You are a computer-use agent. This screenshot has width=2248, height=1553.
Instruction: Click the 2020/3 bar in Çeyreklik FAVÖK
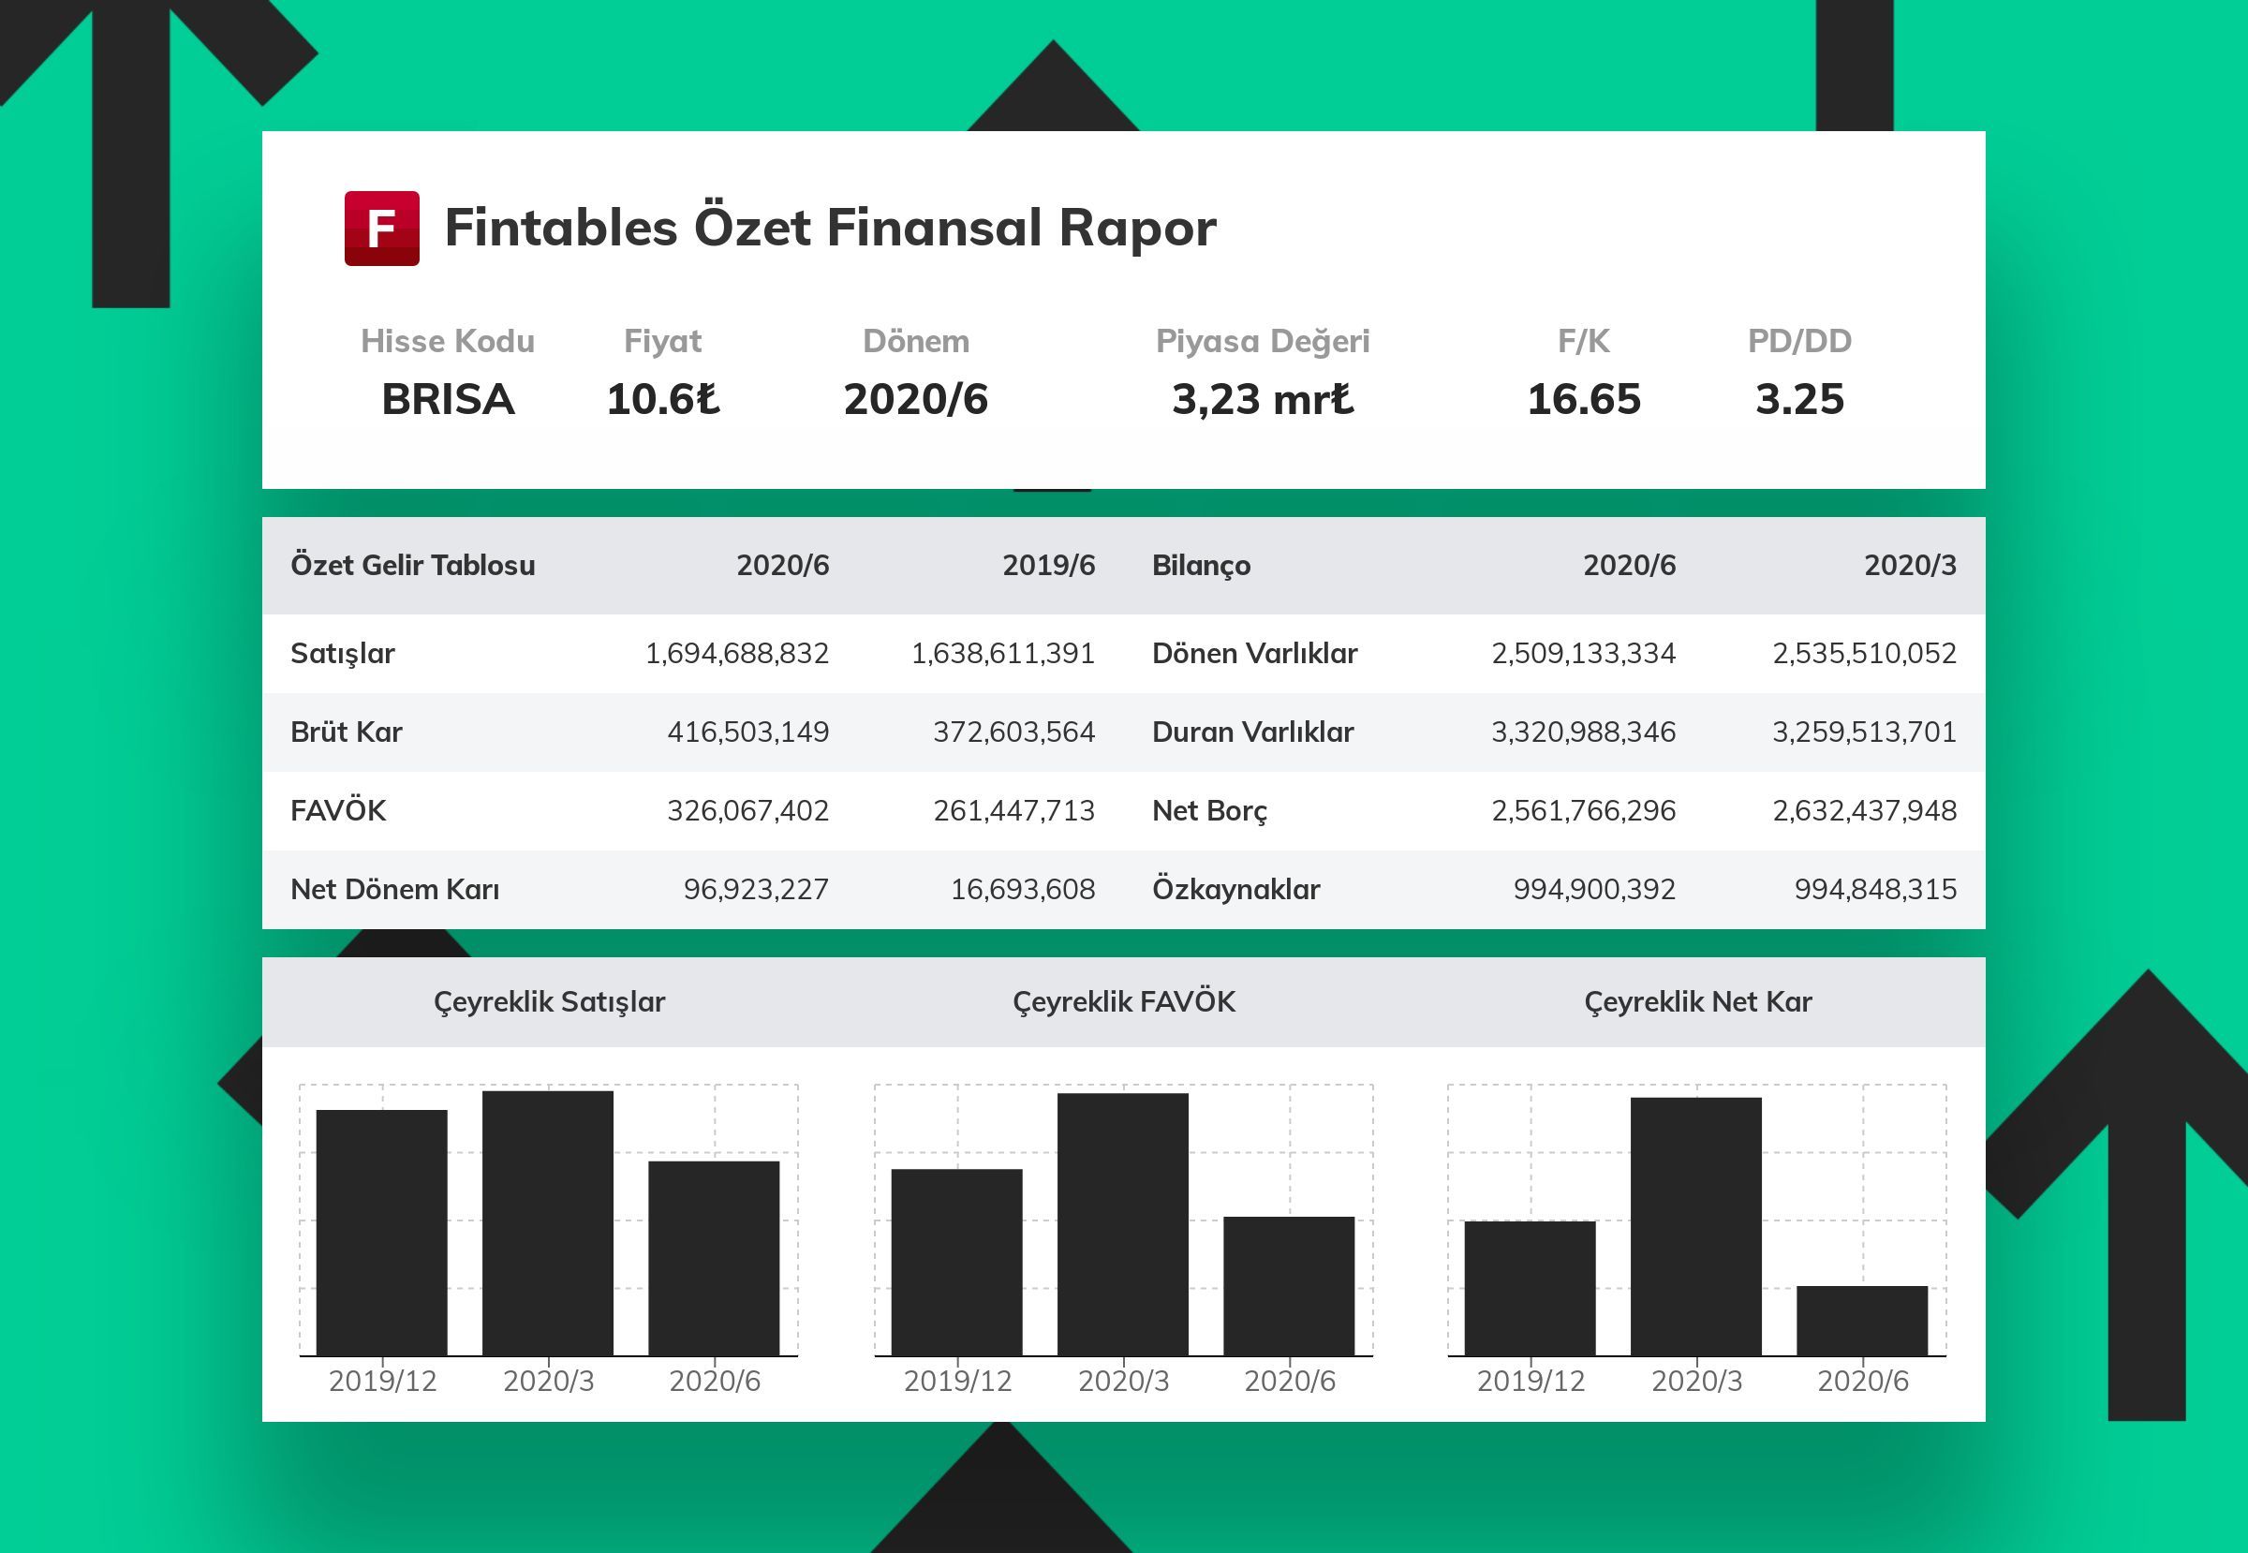[1123, 1224]
